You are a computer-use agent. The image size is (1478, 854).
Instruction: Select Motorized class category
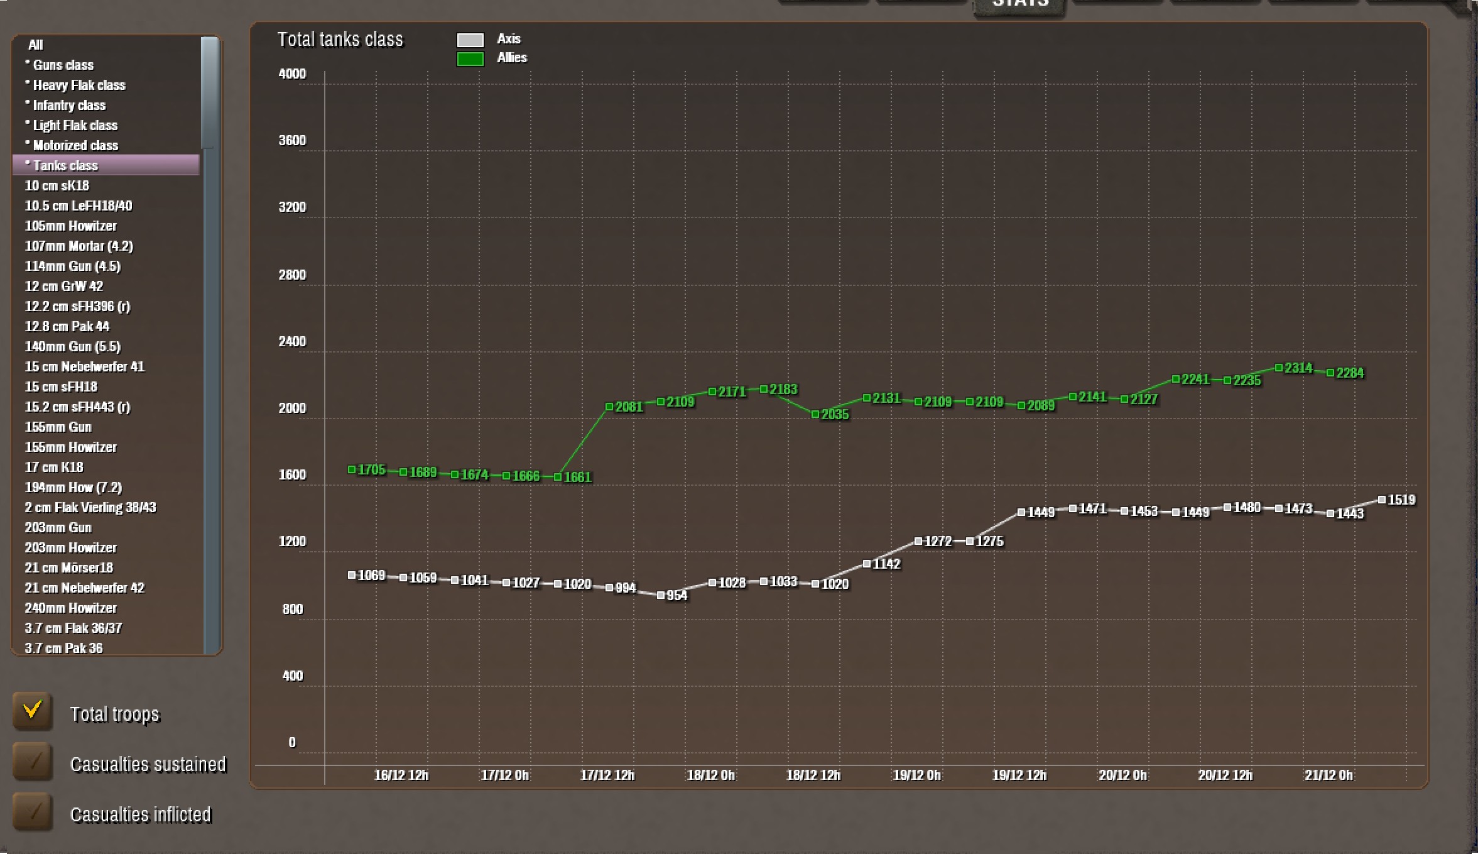coord(75,145)
